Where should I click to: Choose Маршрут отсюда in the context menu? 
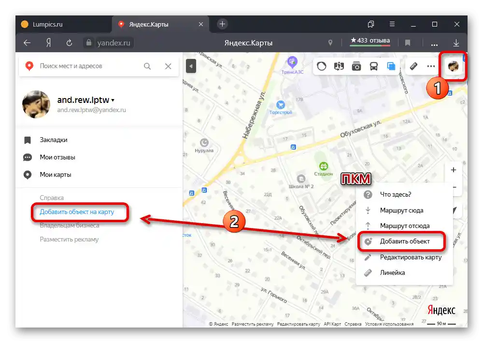[x=404, y=226]
